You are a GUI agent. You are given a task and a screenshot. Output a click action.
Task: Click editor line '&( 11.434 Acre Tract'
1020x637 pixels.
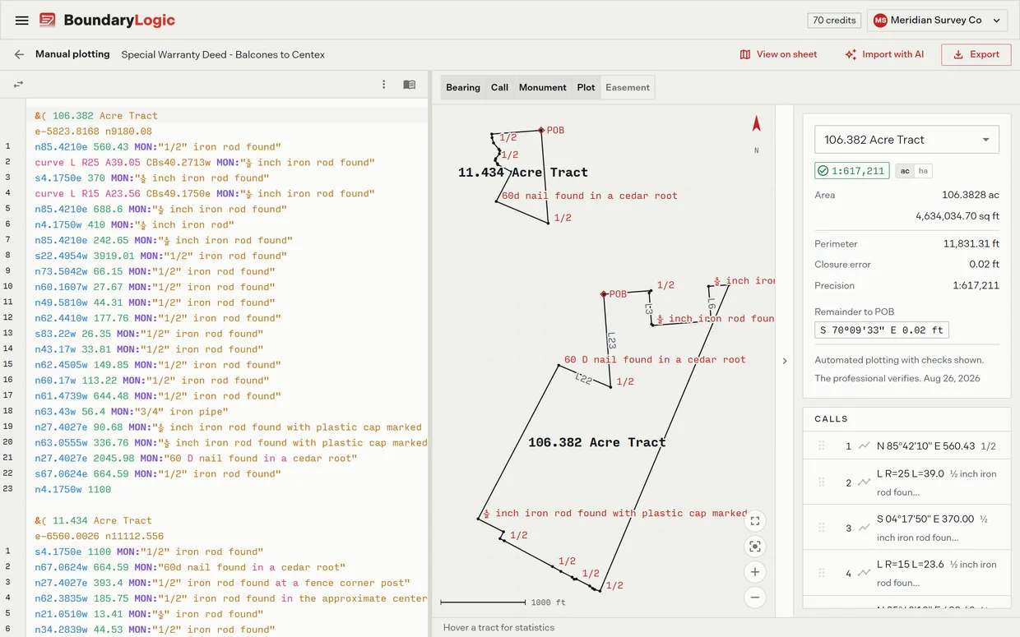(93, 521)
